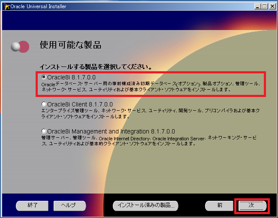This screenshot has height=218, width=278.
Task: Go back with the 前 button
Action: click(219, 206)
